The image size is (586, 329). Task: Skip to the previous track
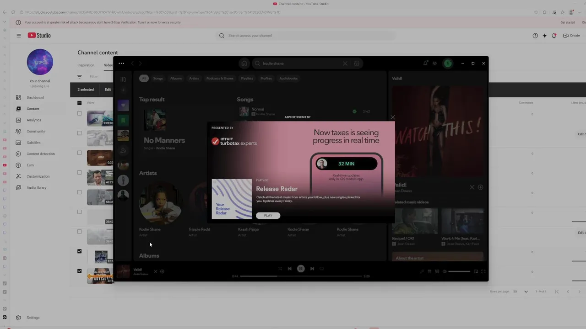289,269
